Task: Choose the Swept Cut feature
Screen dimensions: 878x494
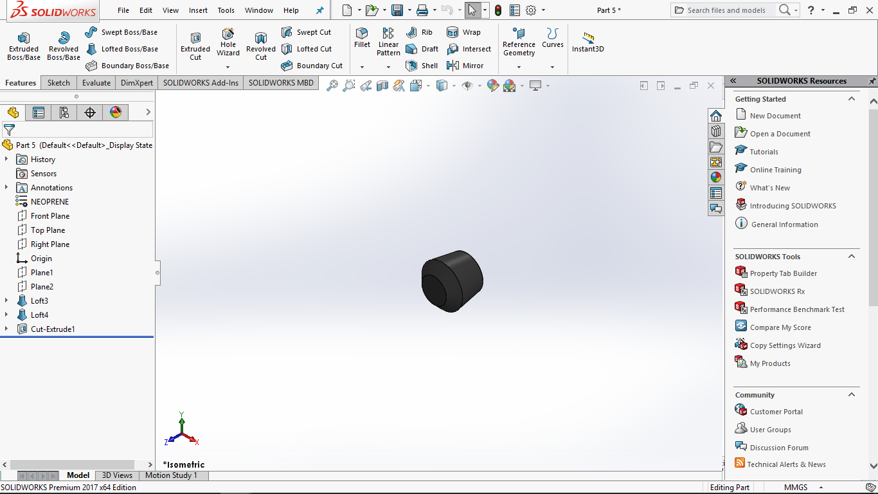Action: [306, 32]
